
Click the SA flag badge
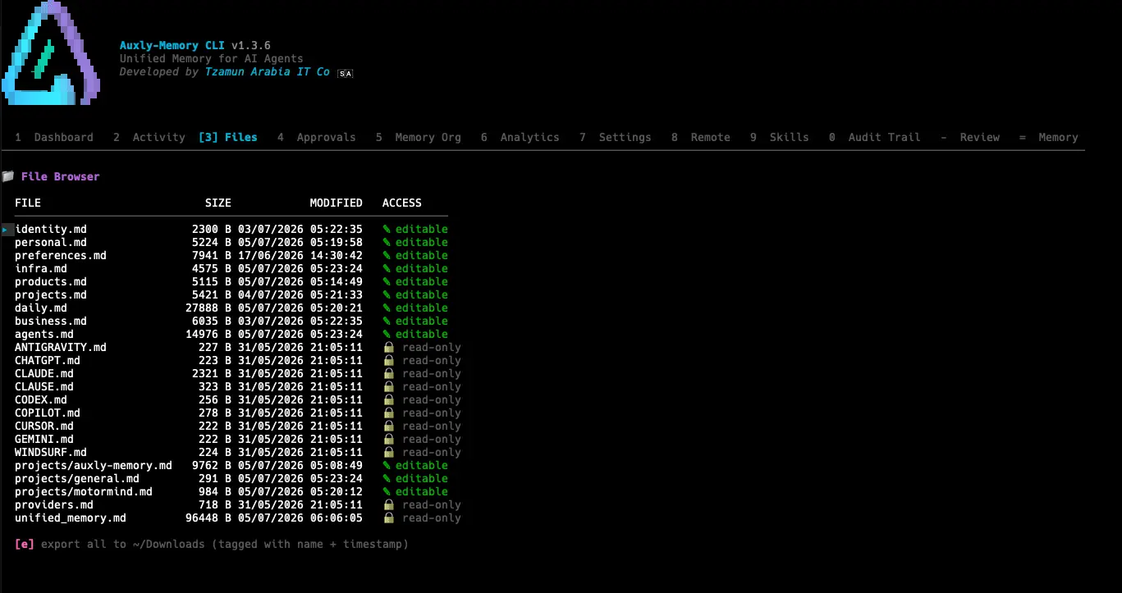tap(346, 74)
